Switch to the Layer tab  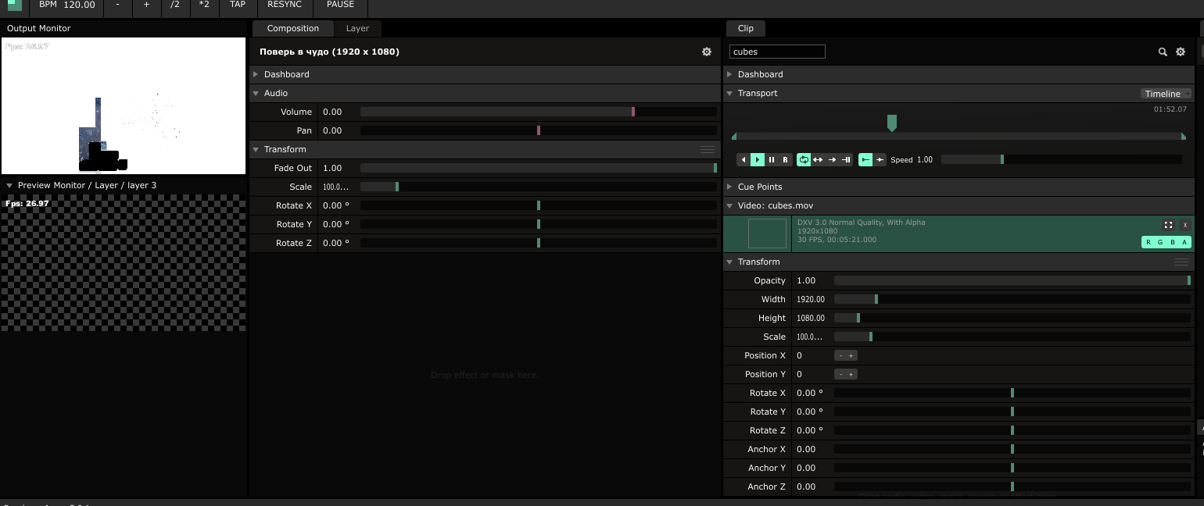357,28
